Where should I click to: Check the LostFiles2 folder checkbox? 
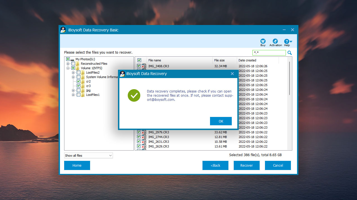tap(78, 72)
